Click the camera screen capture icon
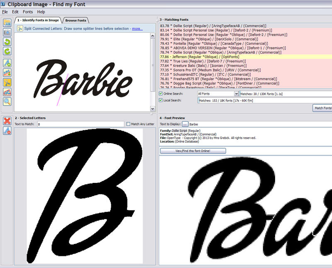Screen dimensions: 332x268 click(7, 32)
